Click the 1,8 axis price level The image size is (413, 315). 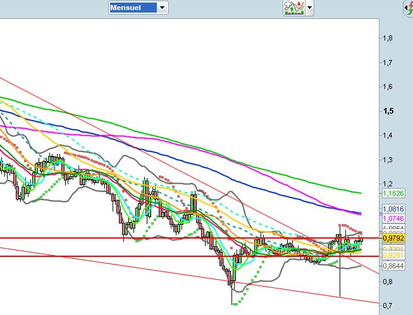388,38
